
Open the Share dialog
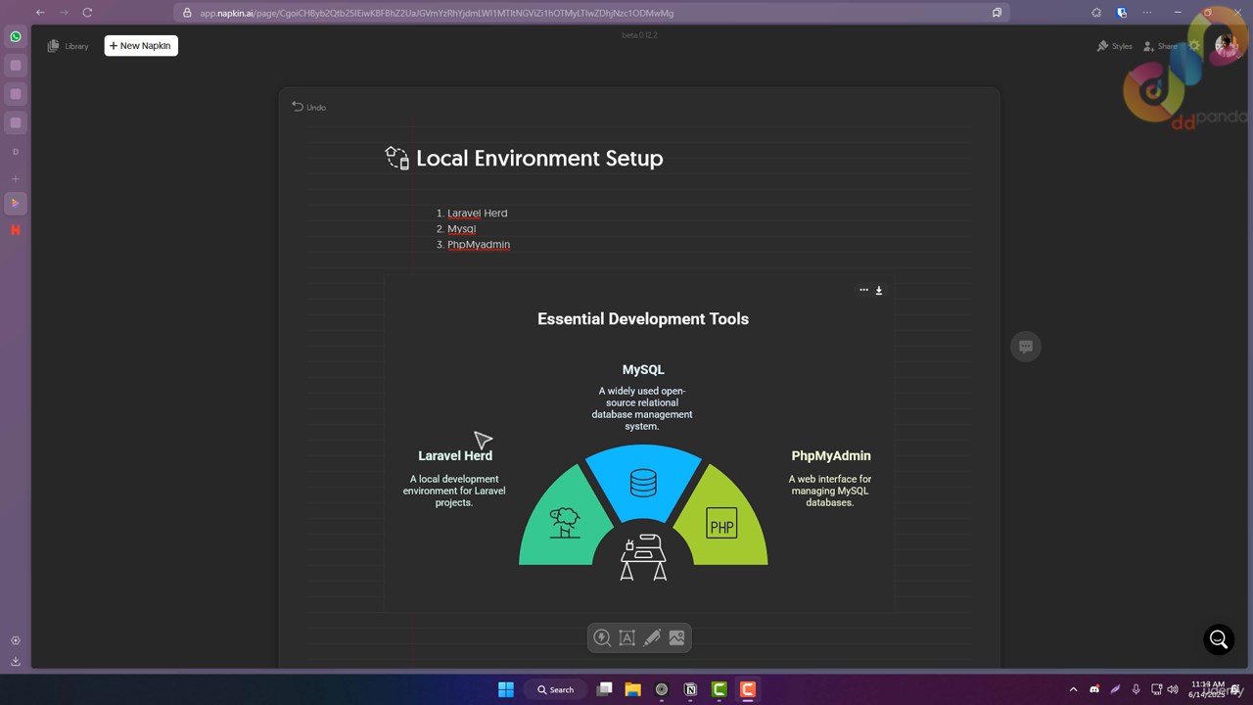pyautogui.click(x=1160, y=46)
